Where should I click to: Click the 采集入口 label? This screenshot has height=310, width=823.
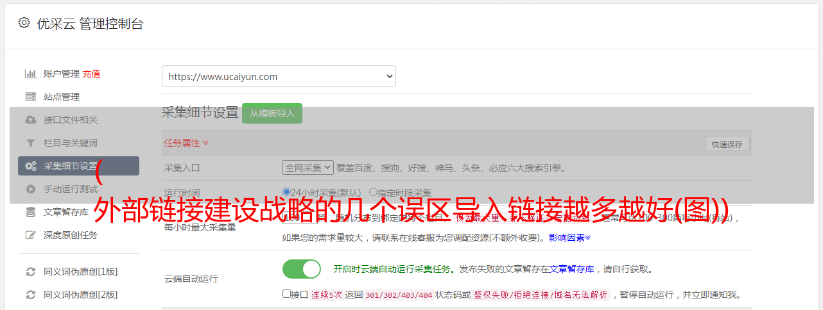pyautogui.click(x=182, y=168)
